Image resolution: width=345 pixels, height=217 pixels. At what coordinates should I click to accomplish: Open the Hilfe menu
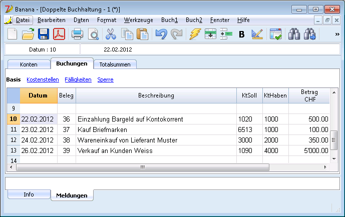243,20
